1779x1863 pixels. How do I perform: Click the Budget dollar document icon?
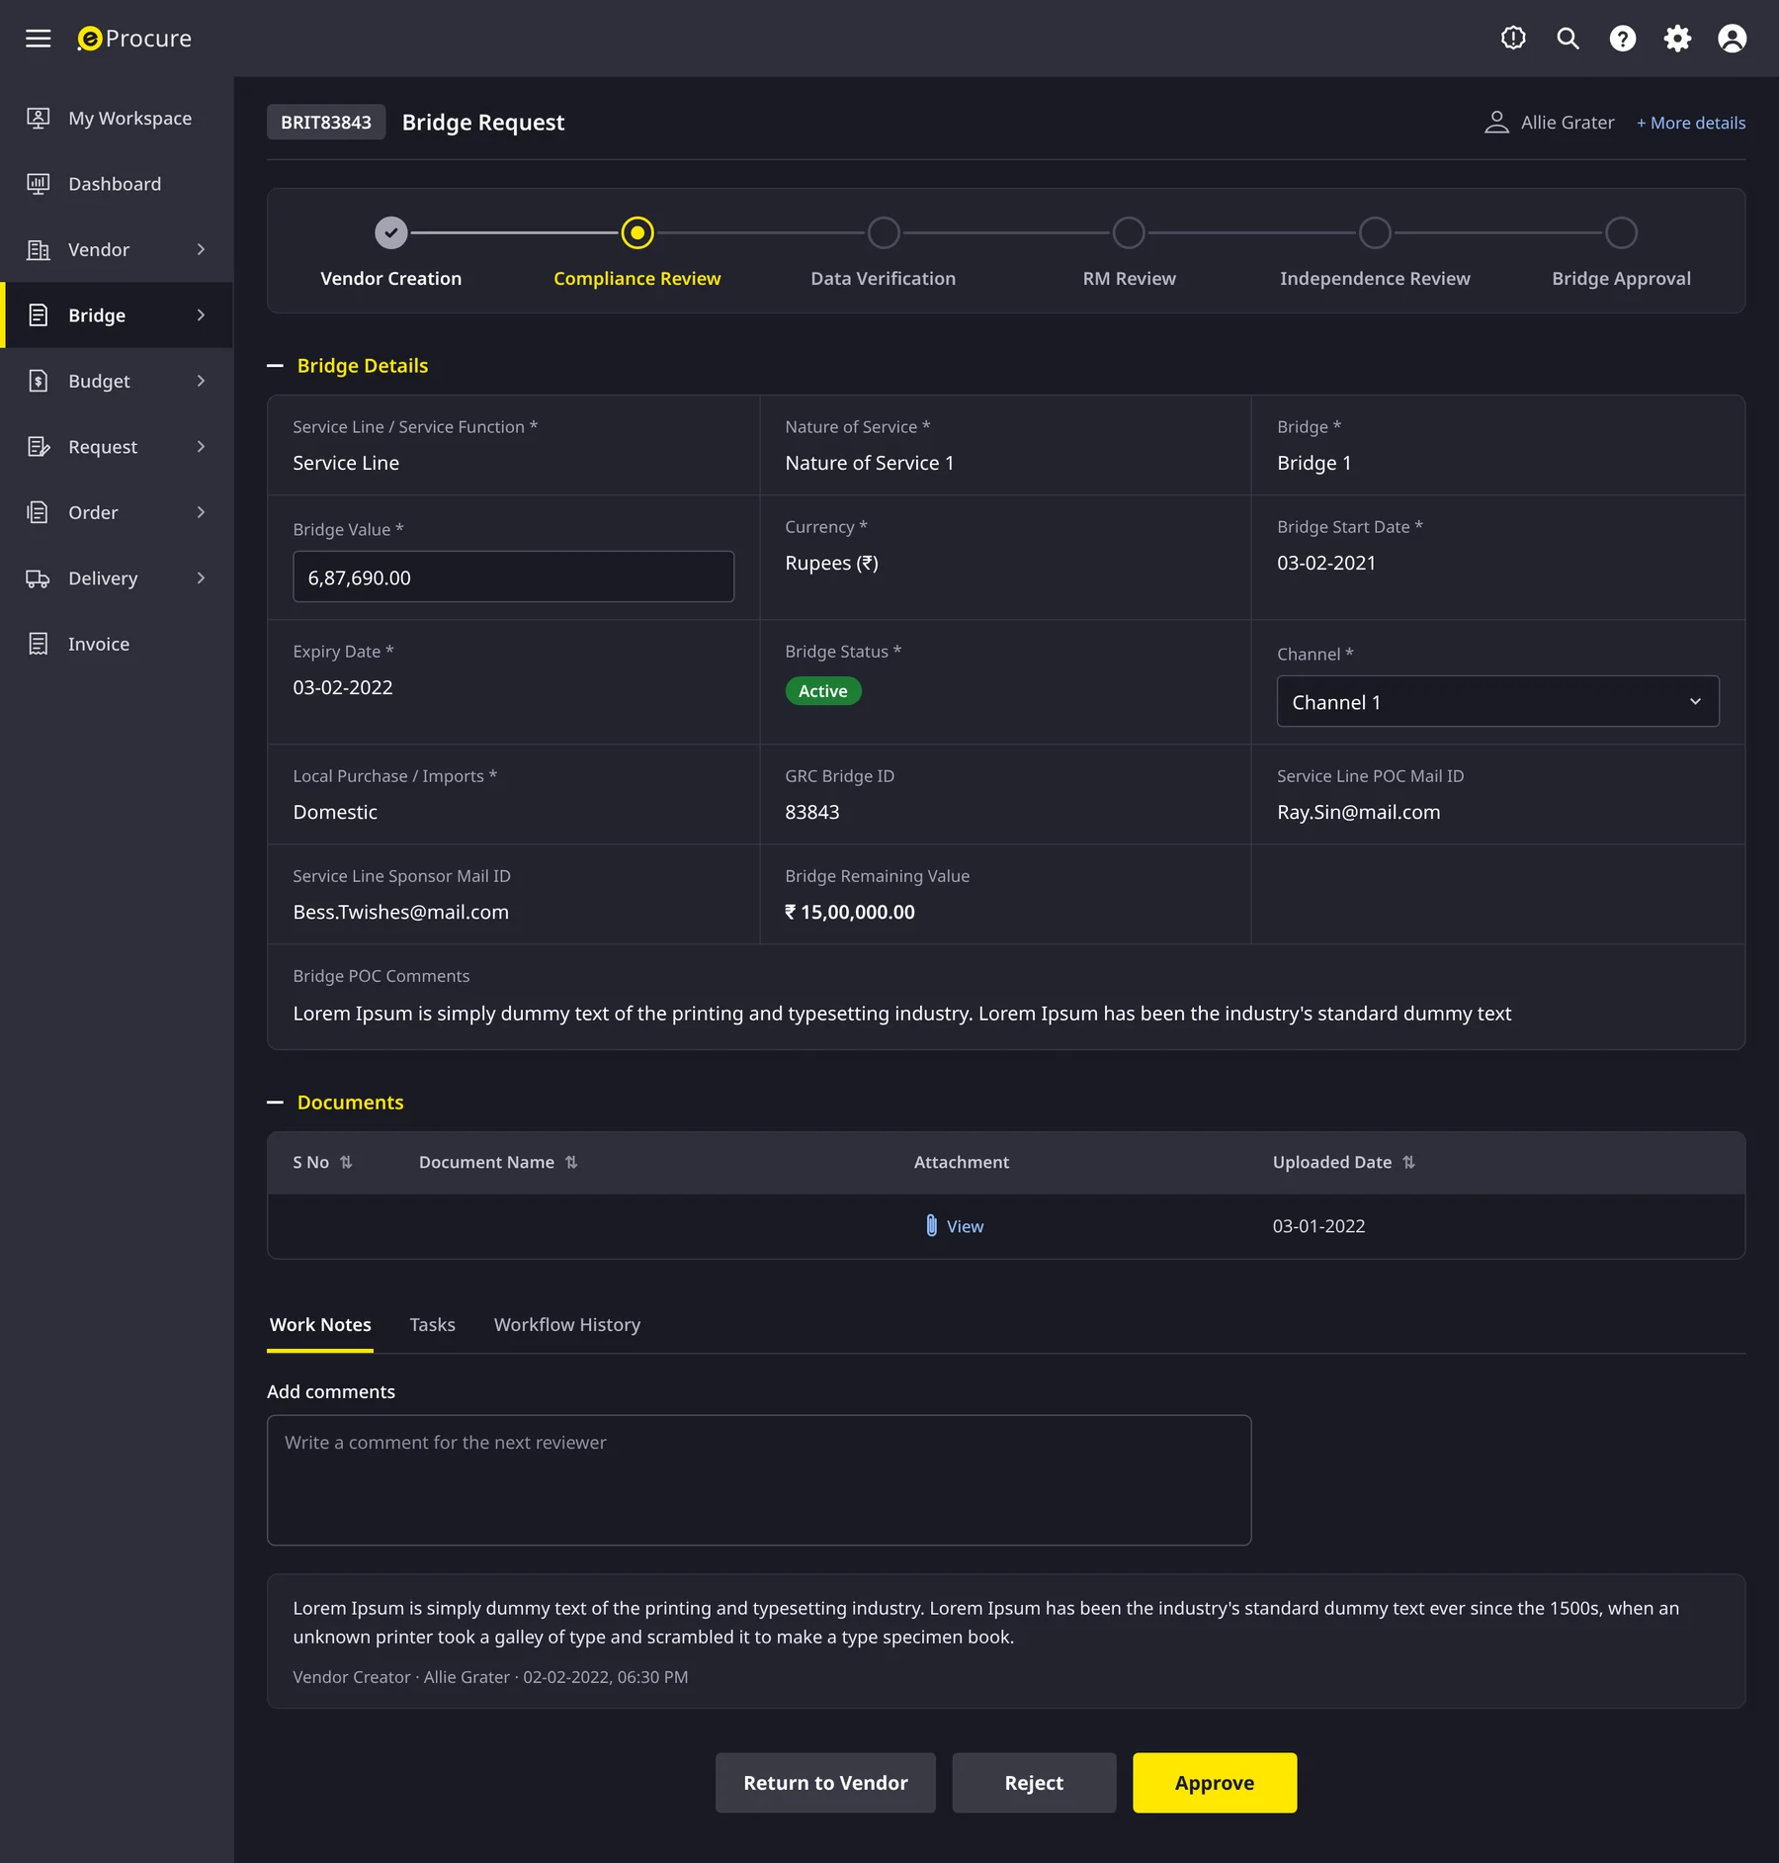38,382
